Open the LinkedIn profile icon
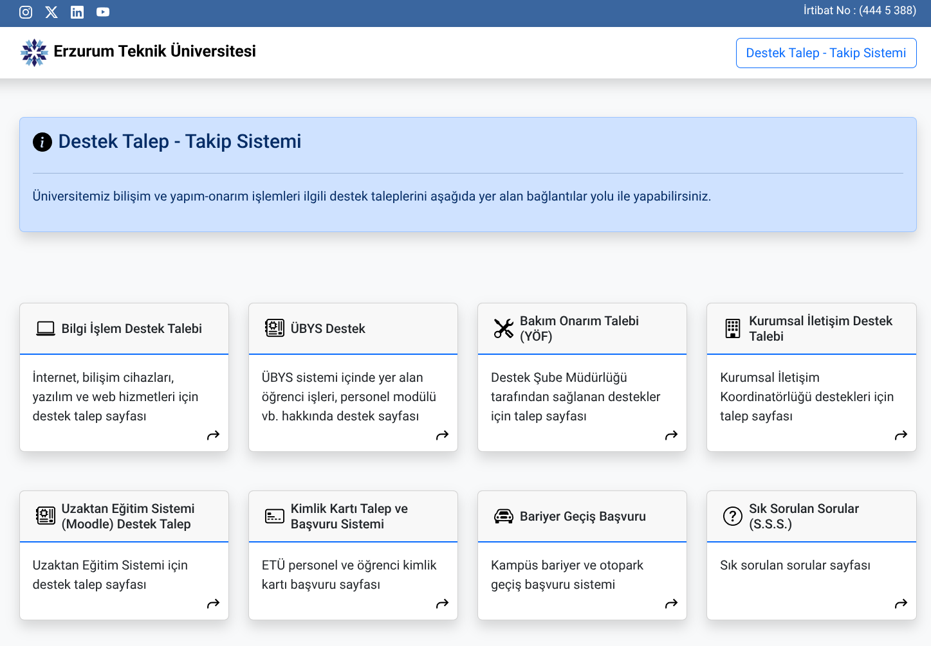Screen dimensions: 931x646 (77, 11)
